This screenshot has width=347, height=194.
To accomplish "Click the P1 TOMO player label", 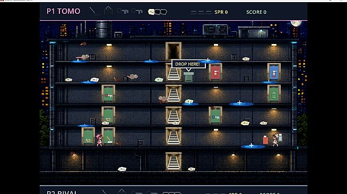I will click(x=63, y=11).
